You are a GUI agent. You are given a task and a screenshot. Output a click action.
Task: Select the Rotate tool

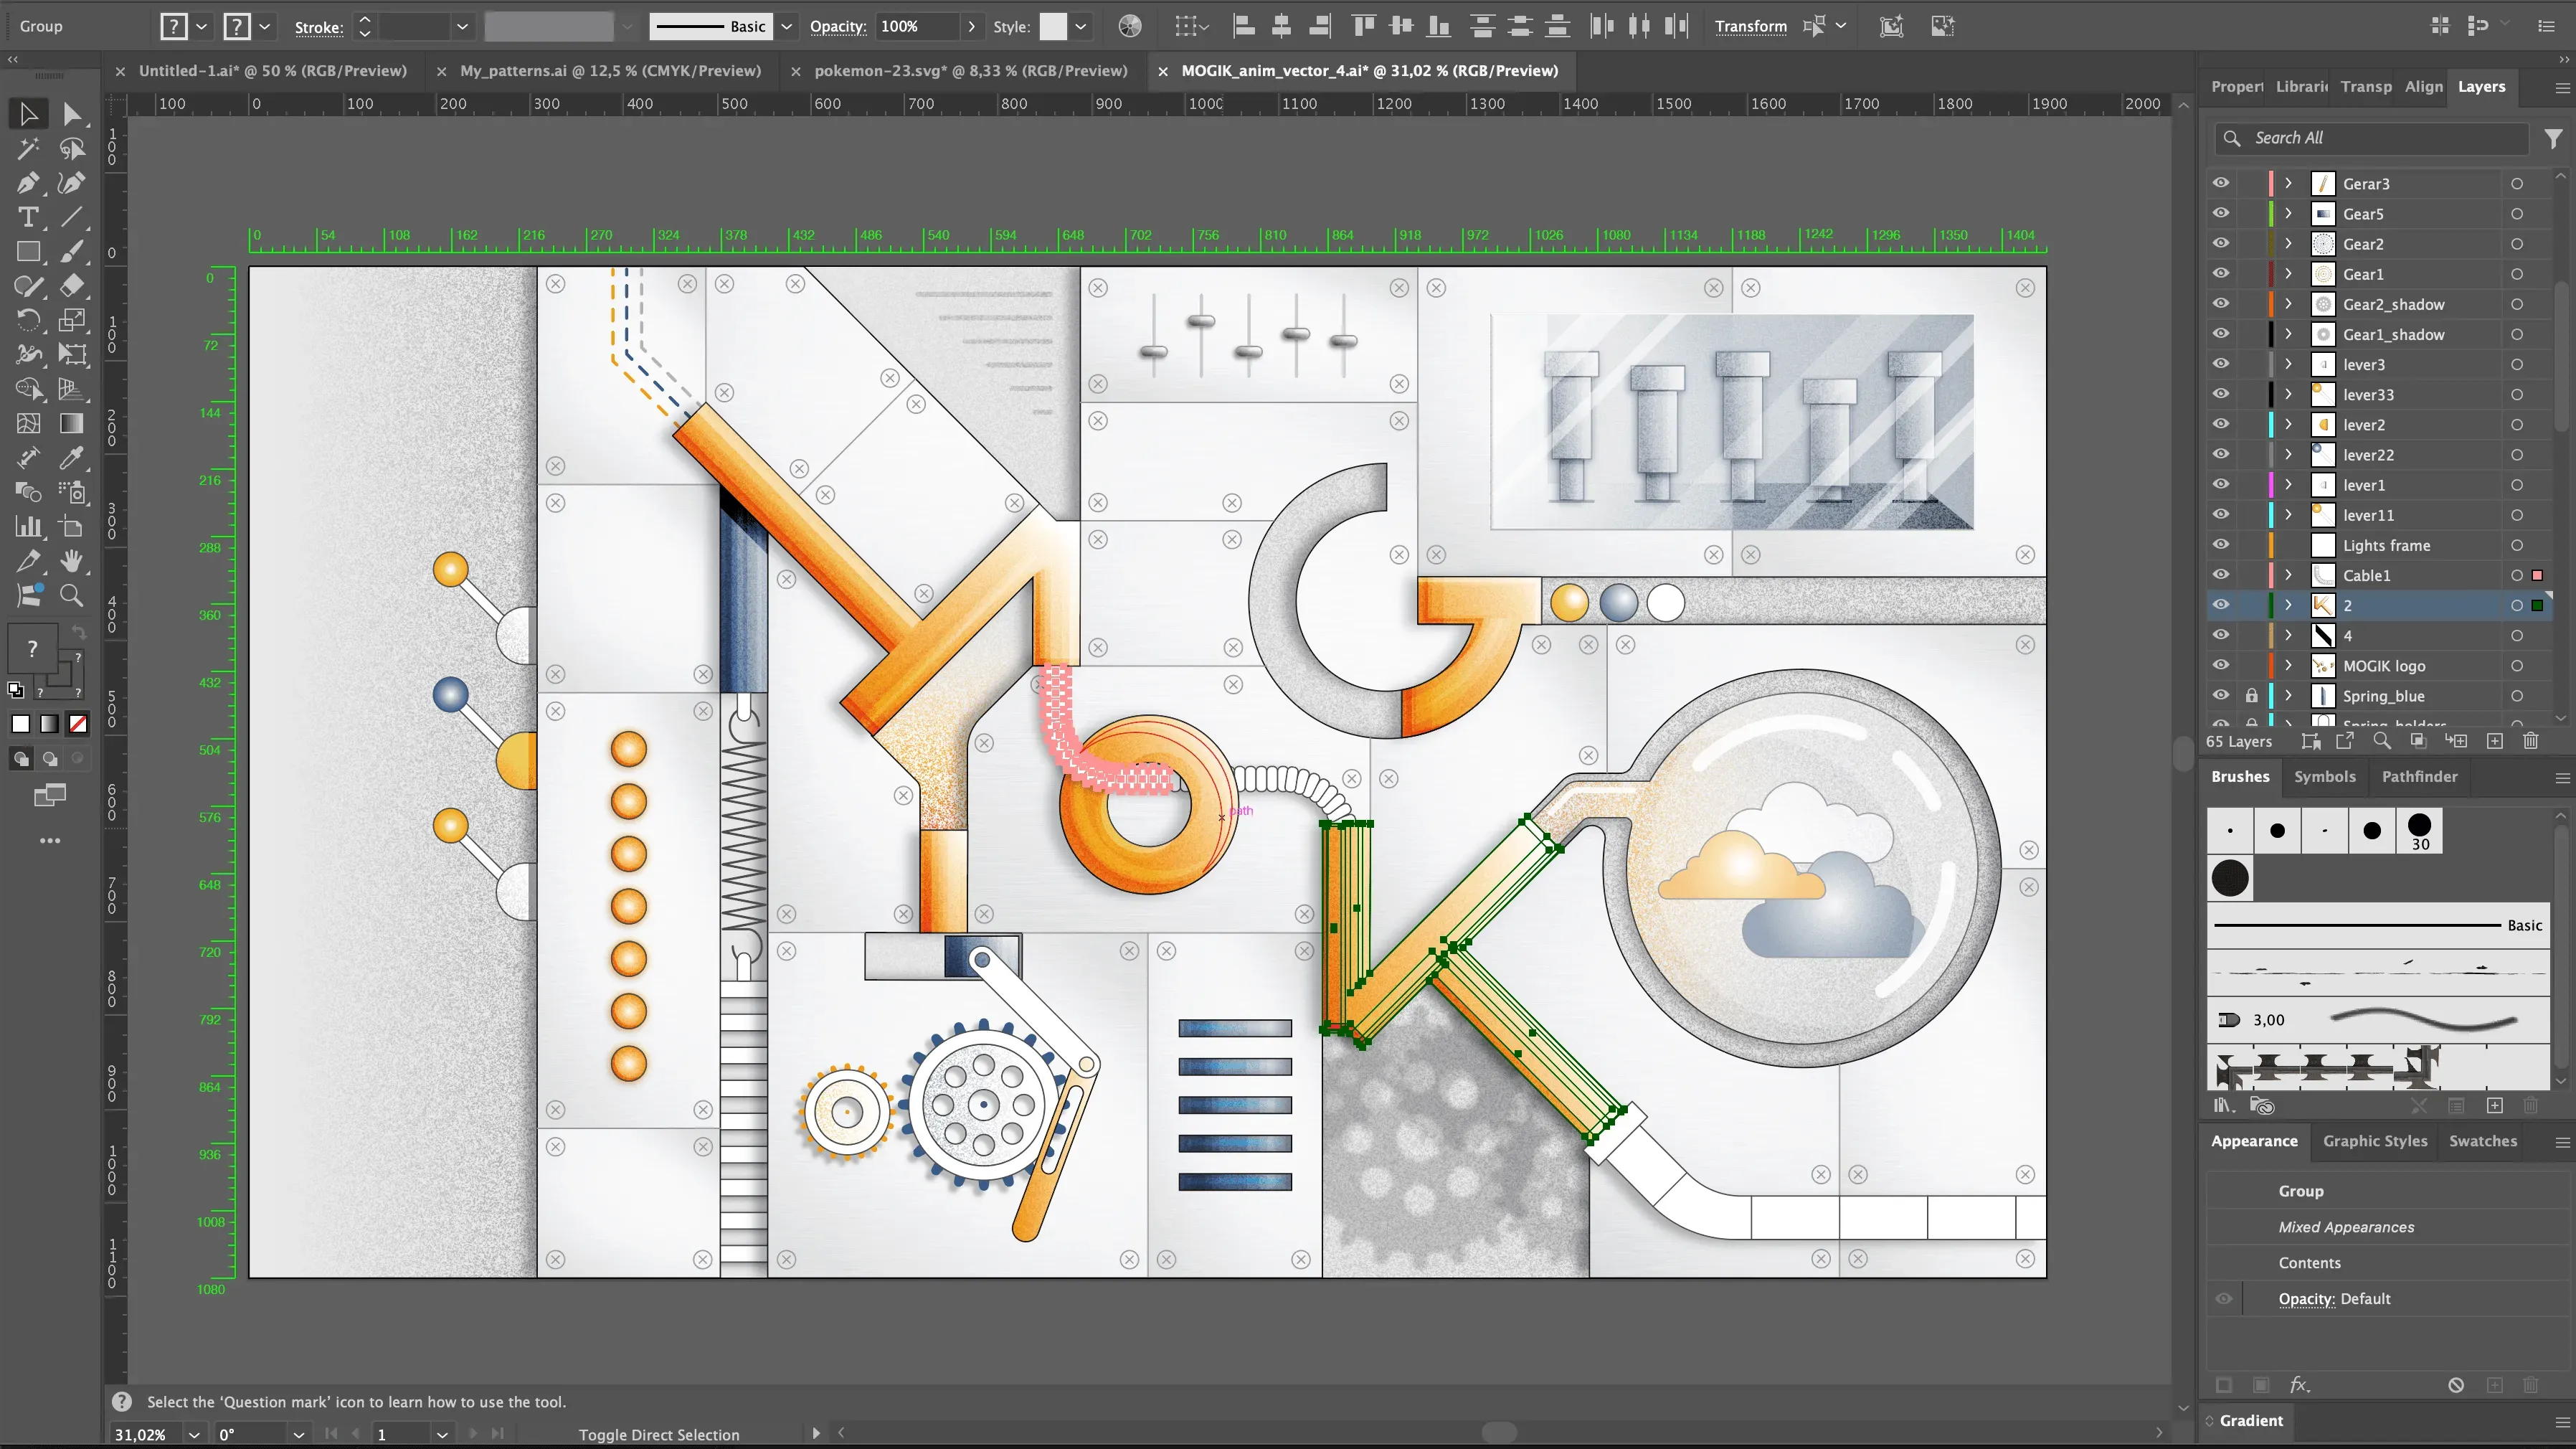pyautogui.click(x=28, y=320)
